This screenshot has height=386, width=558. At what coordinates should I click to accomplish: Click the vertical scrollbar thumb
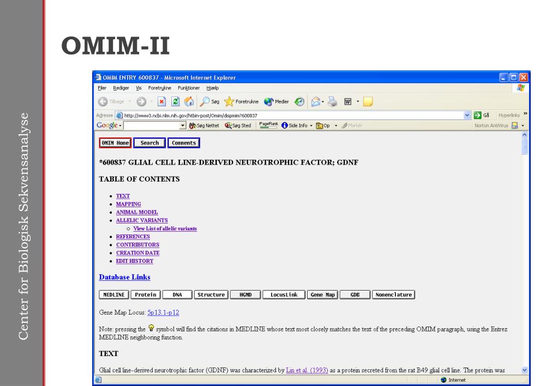pos(524,147)
